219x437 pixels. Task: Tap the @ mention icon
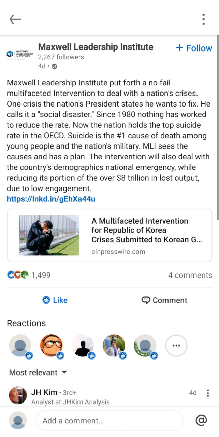[x=201, y=420]
